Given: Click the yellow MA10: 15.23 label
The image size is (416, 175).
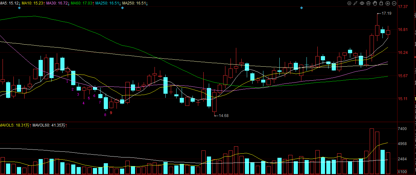Looking at the screenshot, I should (33, 3).
